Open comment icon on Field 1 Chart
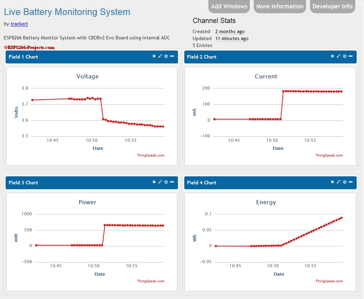Viewport: 364px width, 299px height. [166, 56]
